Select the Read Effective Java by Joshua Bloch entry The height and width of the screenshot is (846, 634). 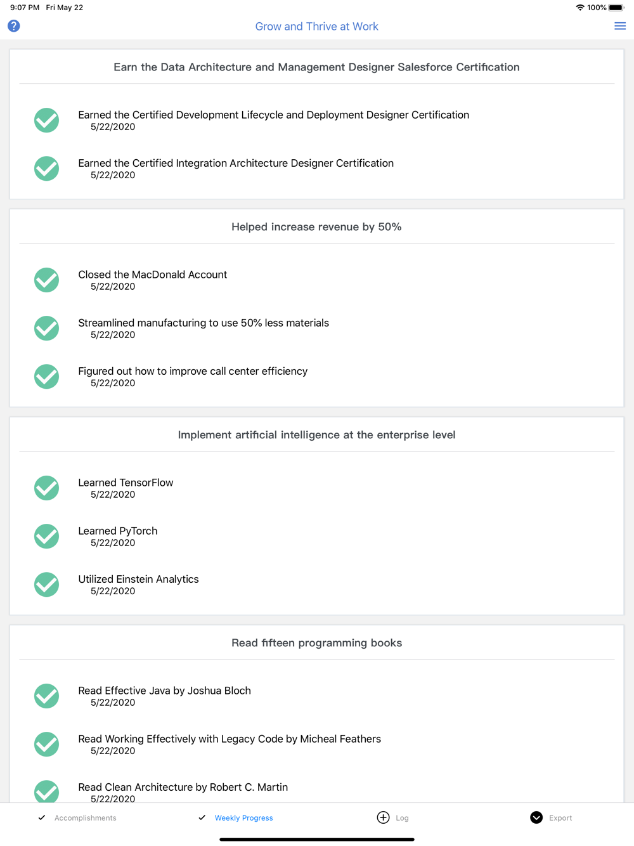[164, 691]
